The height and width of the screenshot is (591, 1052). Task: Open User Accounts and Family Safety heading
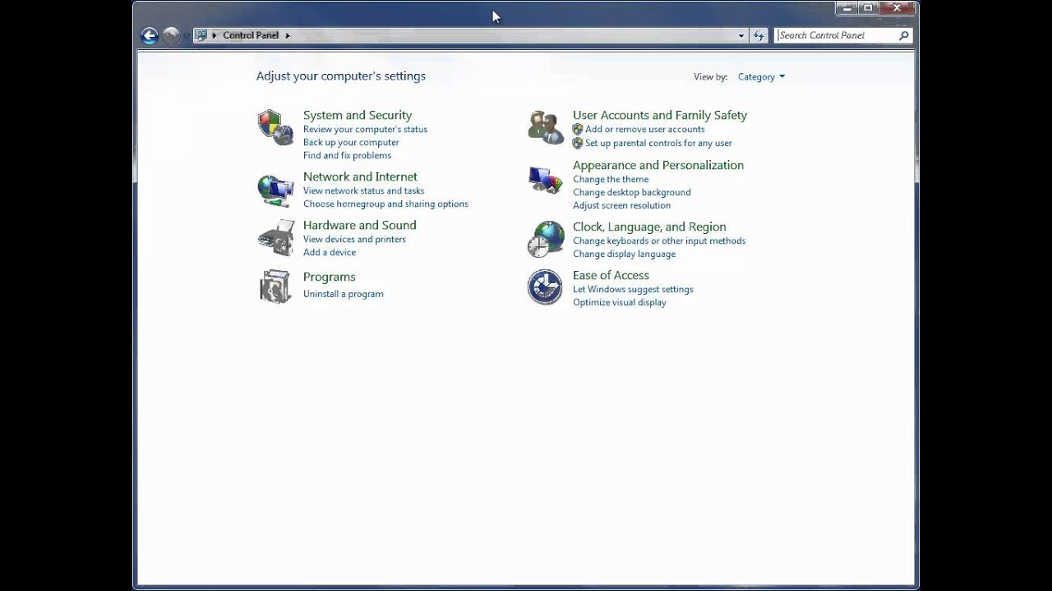tap(660, 115)
